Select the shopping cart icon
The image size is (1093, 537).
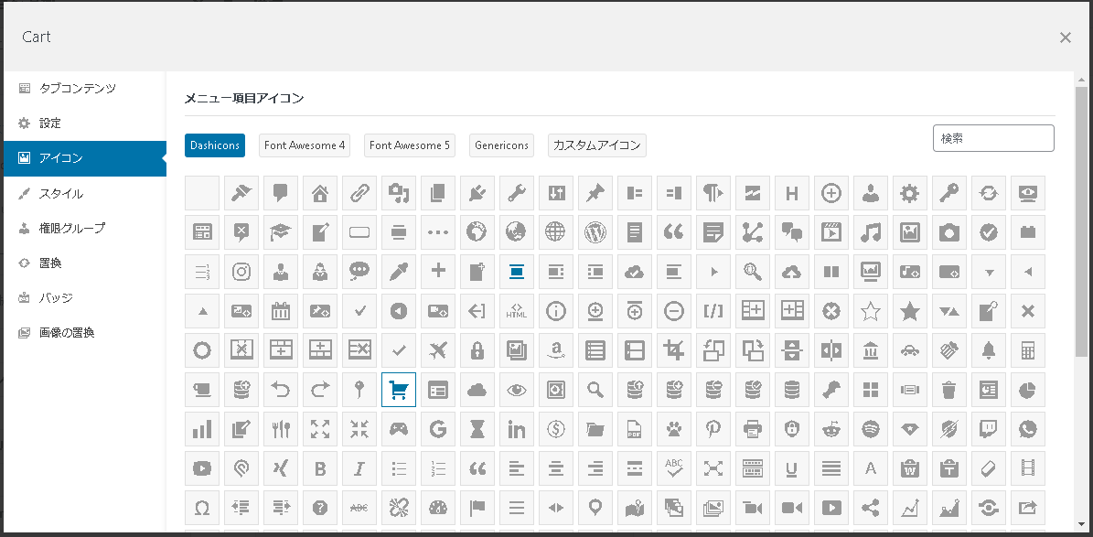pyautogui.click(x=399, y=390)
